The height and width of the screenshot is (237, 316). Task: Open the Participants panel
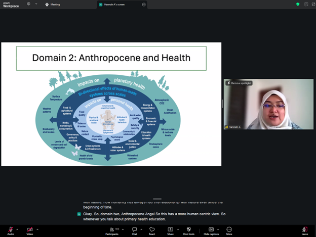click(x=112, y=229)
